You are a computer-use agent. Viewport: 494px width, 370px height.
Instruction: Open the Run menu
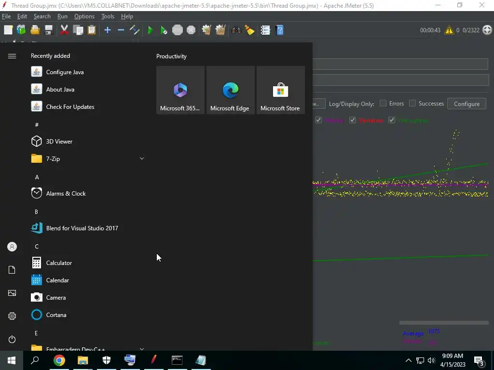coord(62,16)
